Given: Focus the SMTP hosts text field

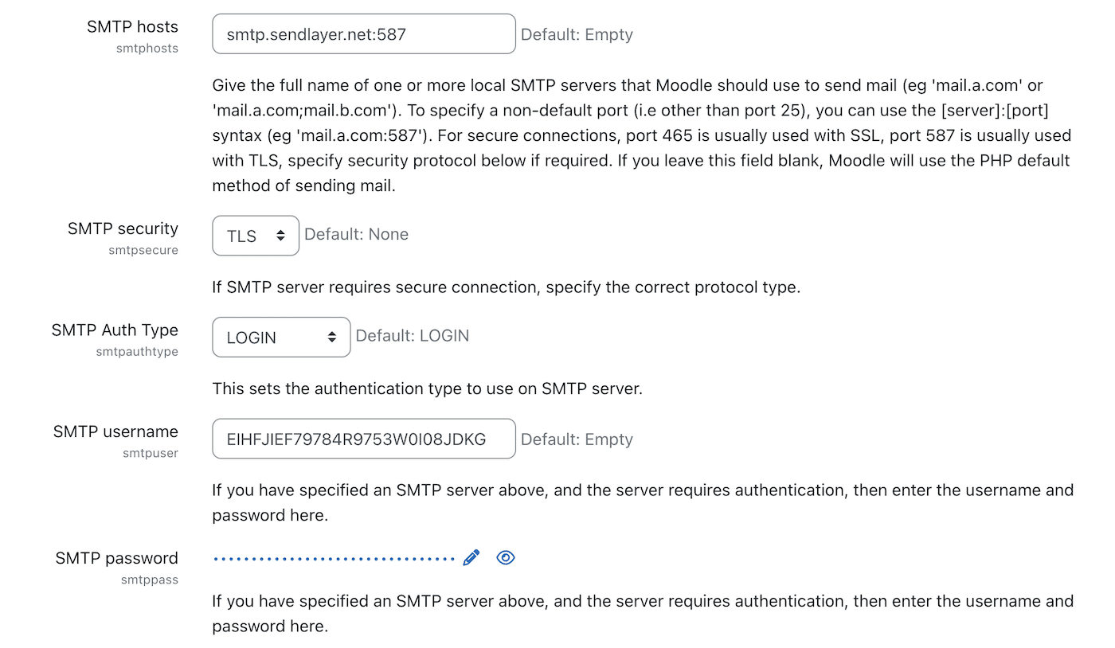Looking at the screenshot, I should click(363, 34).
